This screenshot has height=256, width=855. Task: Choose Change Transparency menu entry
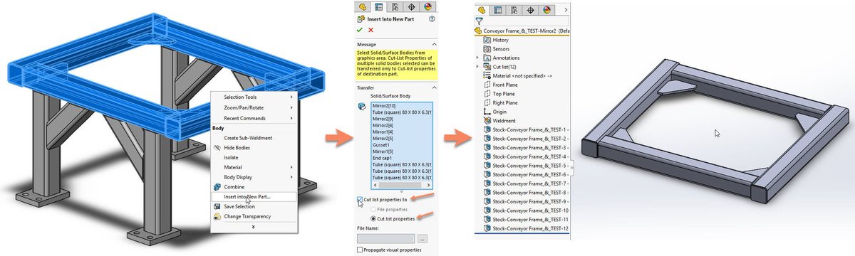pyautogui.click(x=247, y=216)
